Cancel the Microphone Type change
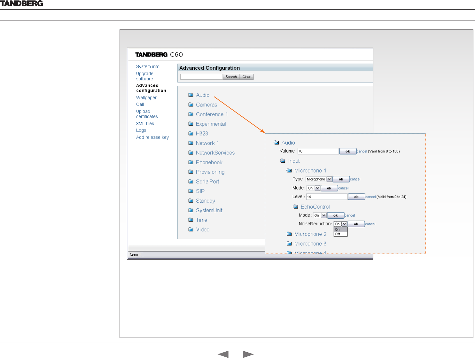Viewport: 475px width, 358px height. (x=355, y=179)
